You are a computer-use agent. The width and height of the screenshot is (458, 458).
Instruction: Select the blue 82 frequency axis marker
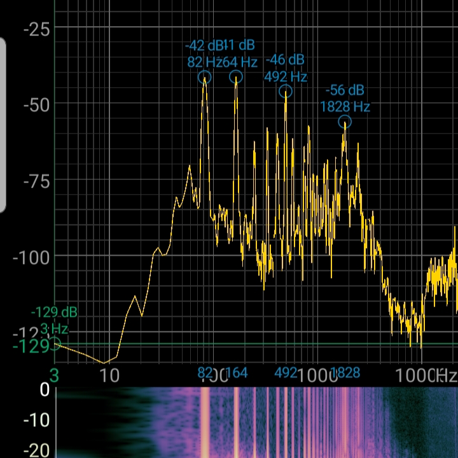(205, 373)
